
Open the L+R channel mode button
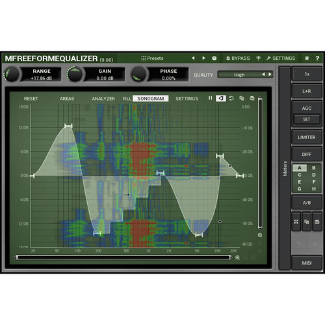click(x=307, y=91)
